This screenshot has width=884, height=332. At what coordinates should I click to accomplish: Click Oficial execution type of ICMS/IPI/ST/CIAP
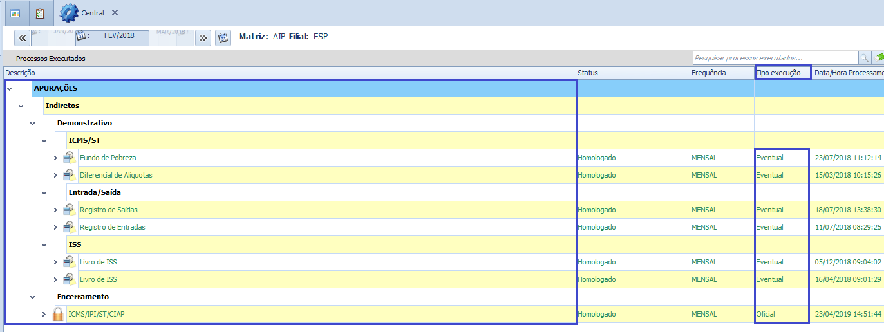tap(766, 314)
